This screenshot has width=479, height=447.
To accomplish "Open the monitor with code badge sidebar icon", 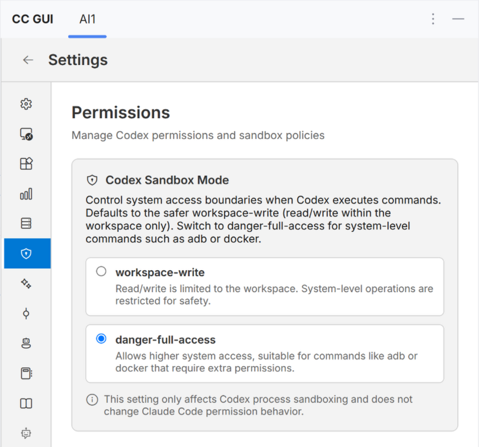I will (26, 134).
